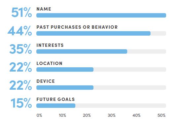Select the Interests progress bar

click(x=82, y=51)
